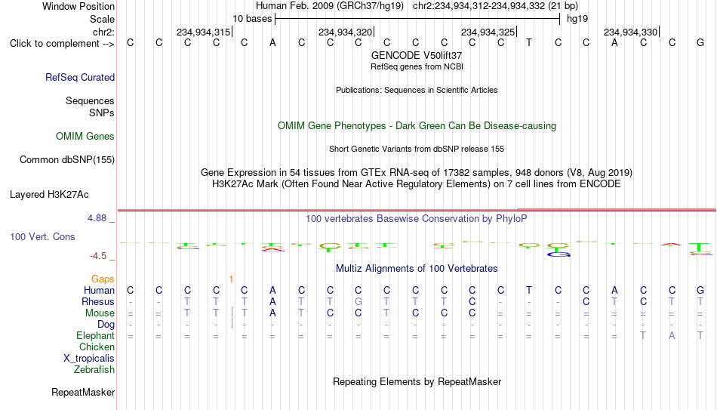Image resolution: width=717 pixels, height=410 pixels.
Task: Select the Elephant species row label
Action: pos(95,335)
